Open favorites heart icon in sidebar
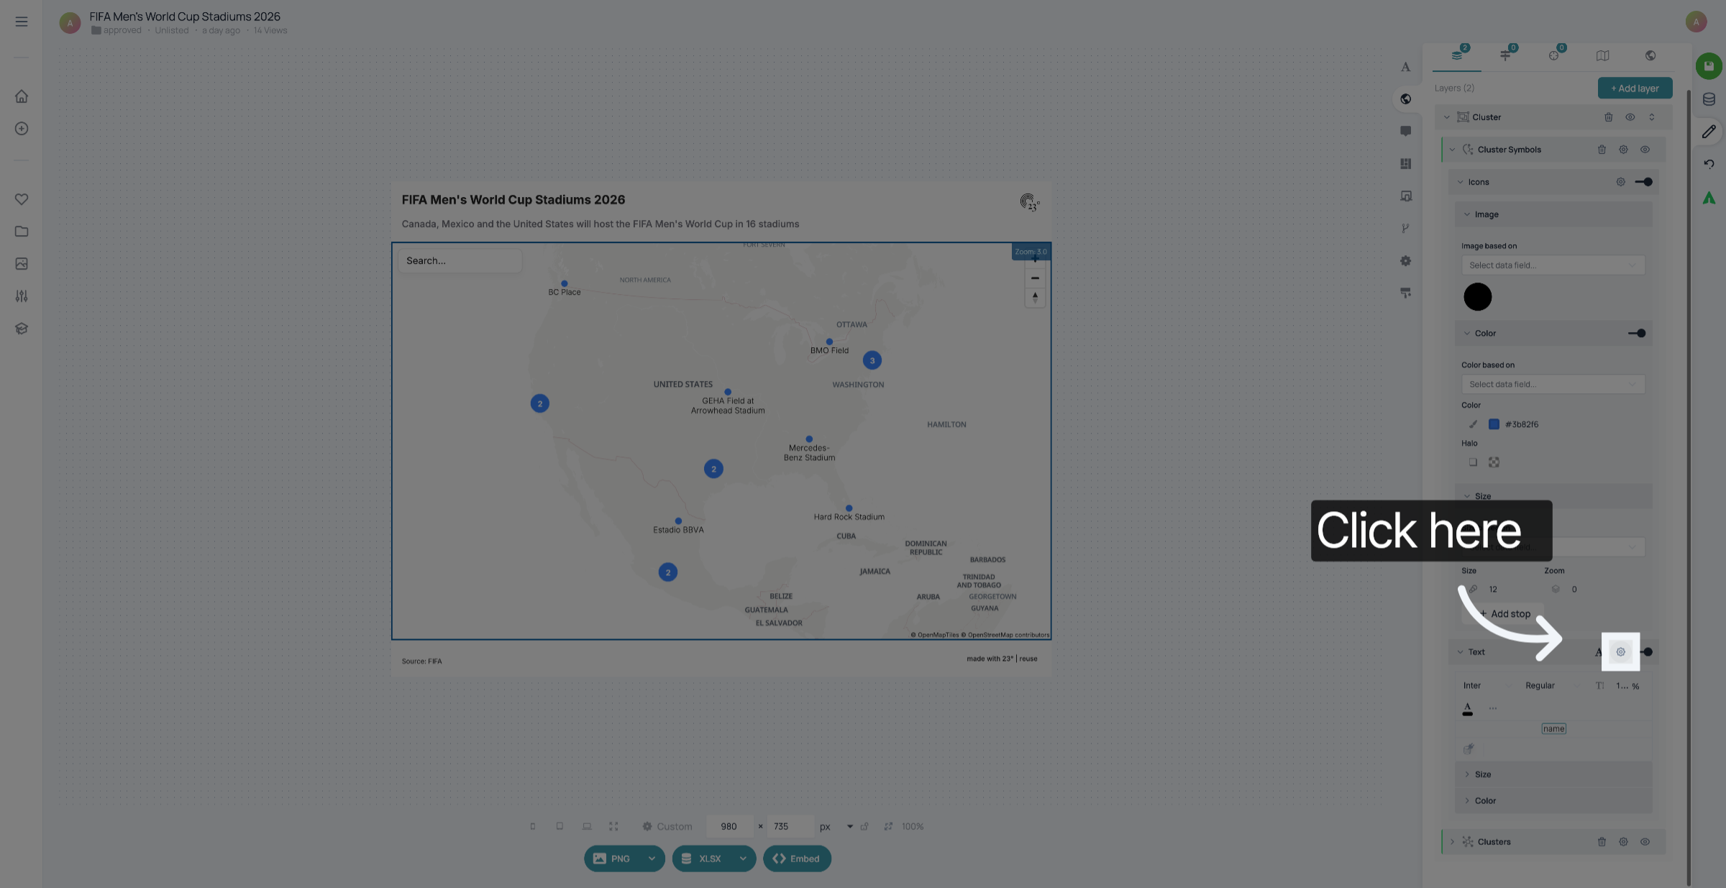 (22, 199)
